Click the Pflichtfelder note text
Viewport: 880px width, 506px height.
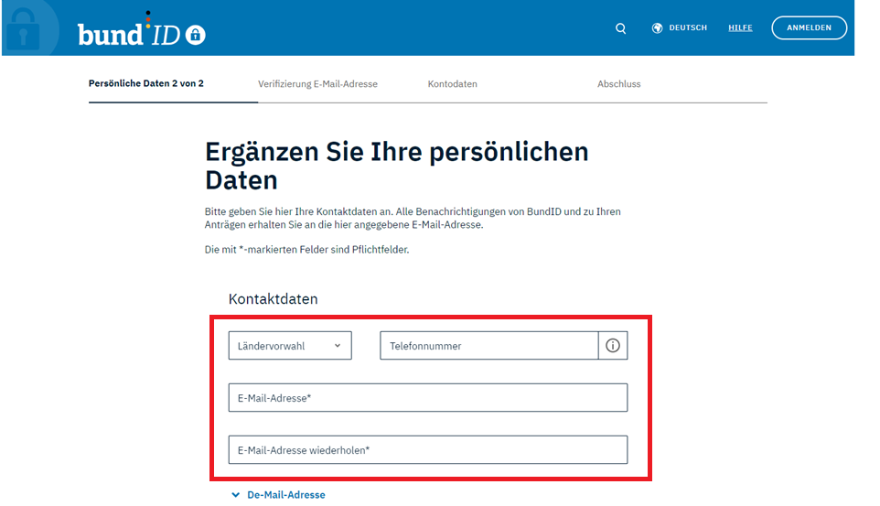pos(306,250)
